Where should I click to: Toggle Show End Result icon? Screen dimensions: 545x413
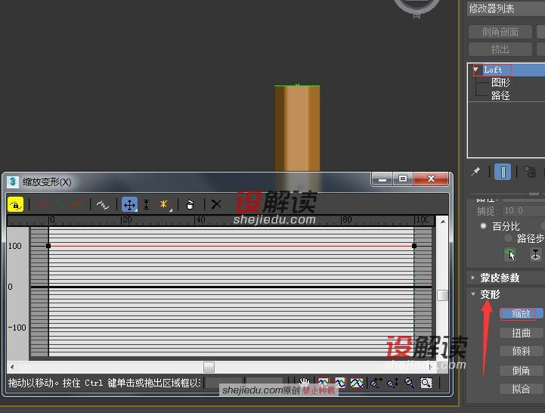pos(503,172)
